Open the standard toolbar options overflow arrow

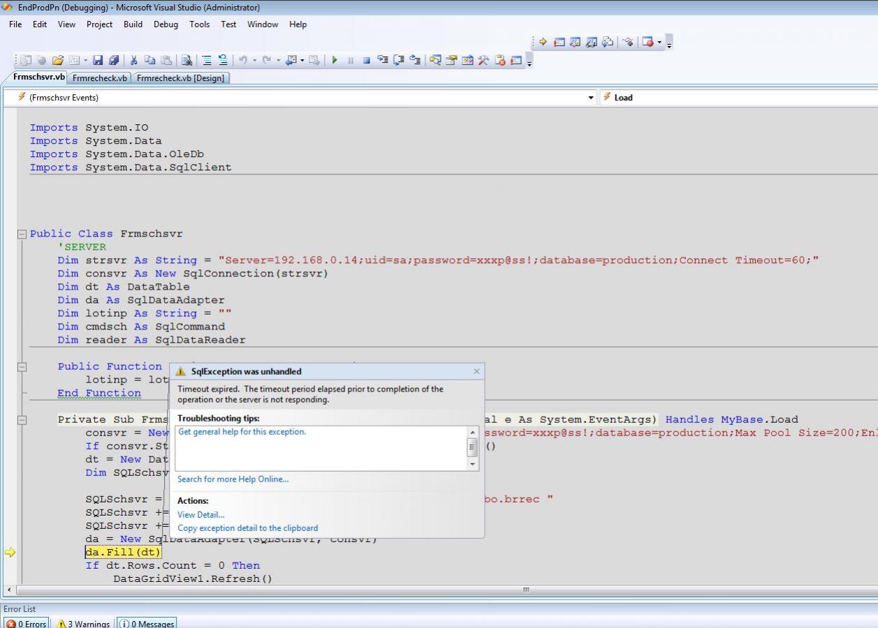pos(529,61)
